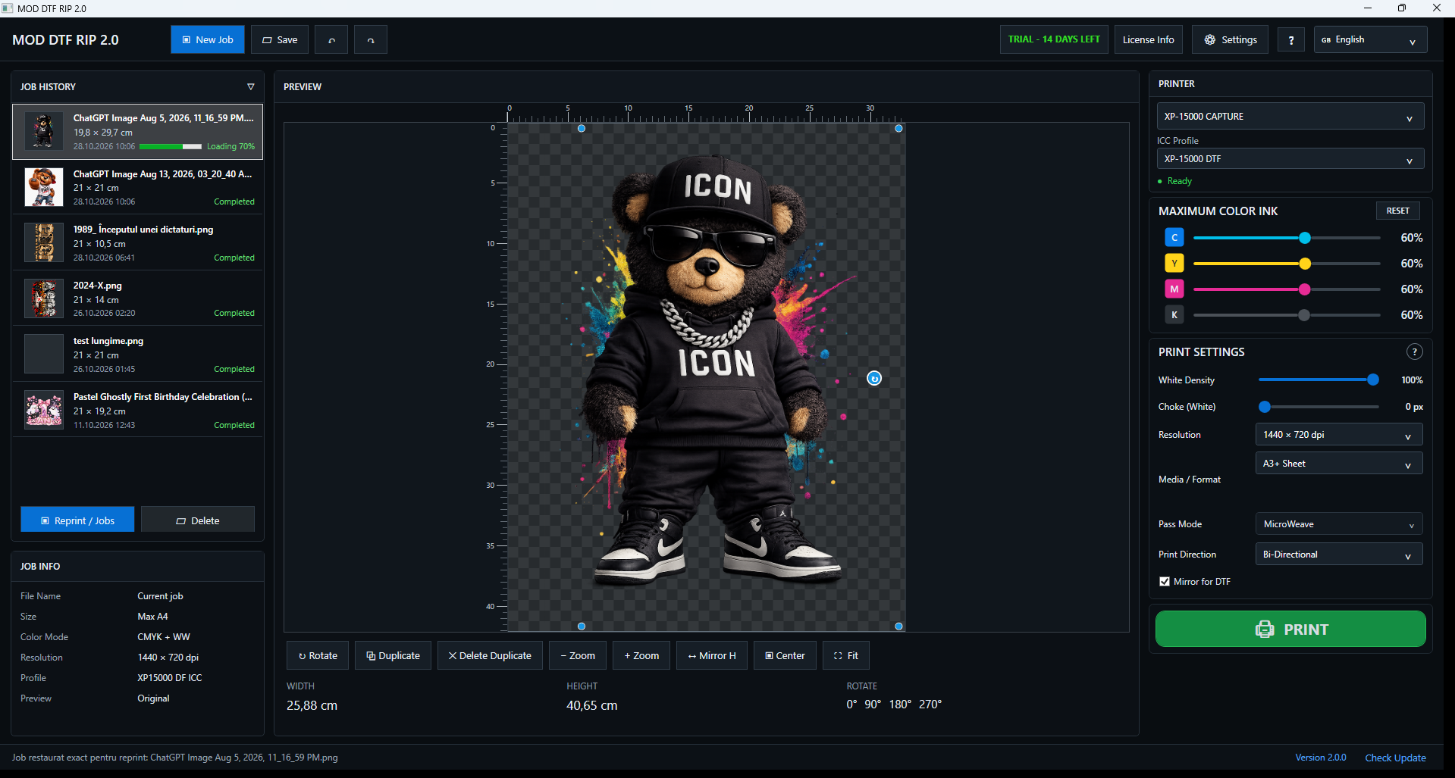The height and width of the screenshot is (778, 1455).
Task: Click the Yellow ink channel icon
Action: (x=1174, y=264)
